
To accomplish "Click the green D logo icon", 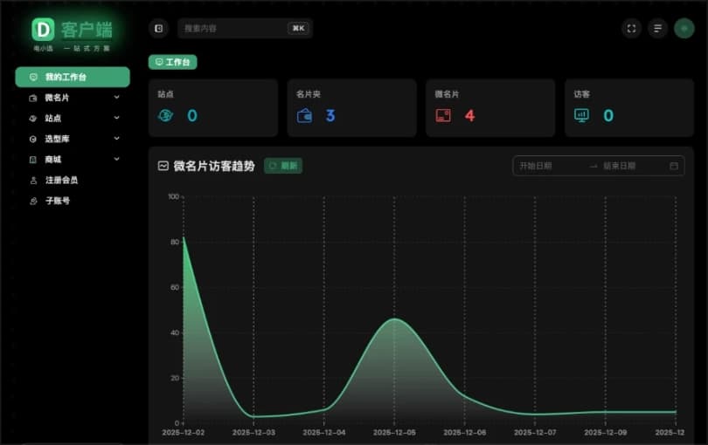I will 44,30.
